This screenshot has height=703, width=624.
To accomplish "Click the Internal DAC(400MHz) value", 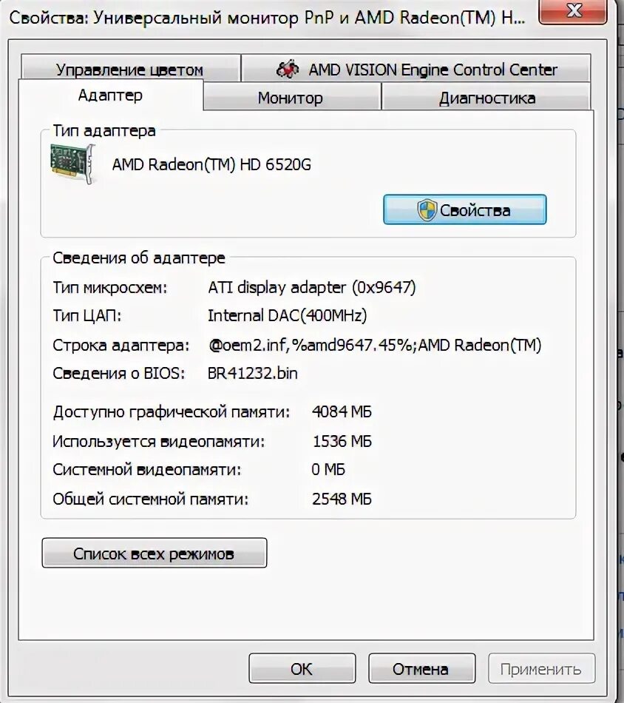I will [x=287, y=316].
